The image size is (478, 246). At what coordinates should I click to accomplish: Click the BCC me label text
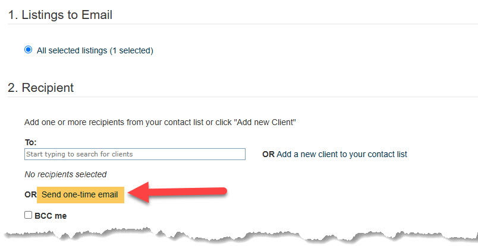[51, 216]
